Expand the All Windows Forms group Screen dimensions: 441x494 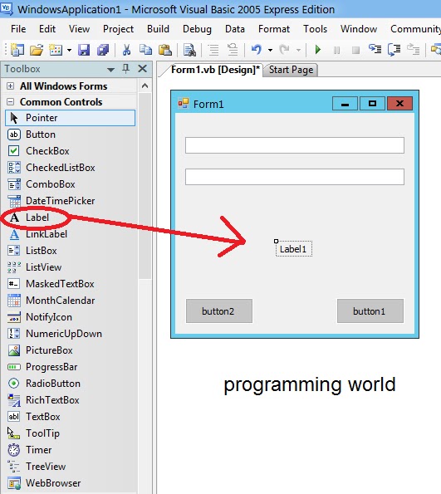coord(11,86)
